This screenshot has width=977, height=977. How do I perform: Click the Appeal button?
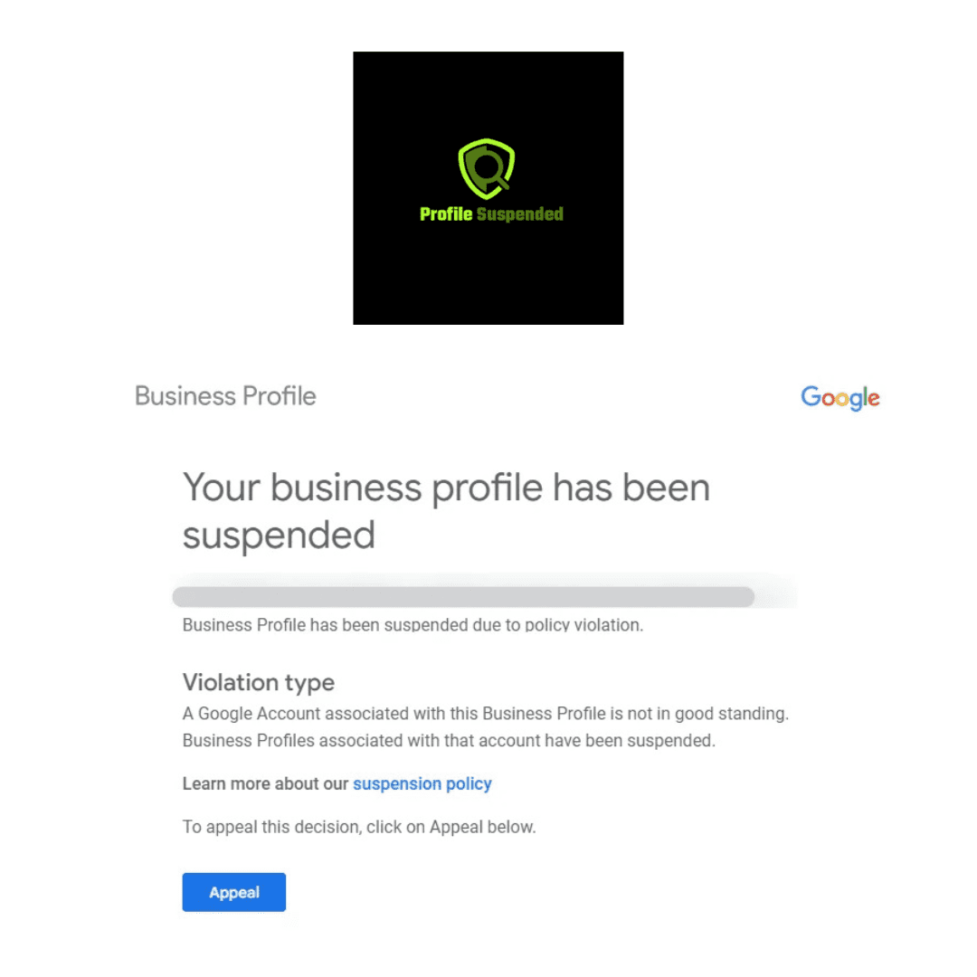233,892
